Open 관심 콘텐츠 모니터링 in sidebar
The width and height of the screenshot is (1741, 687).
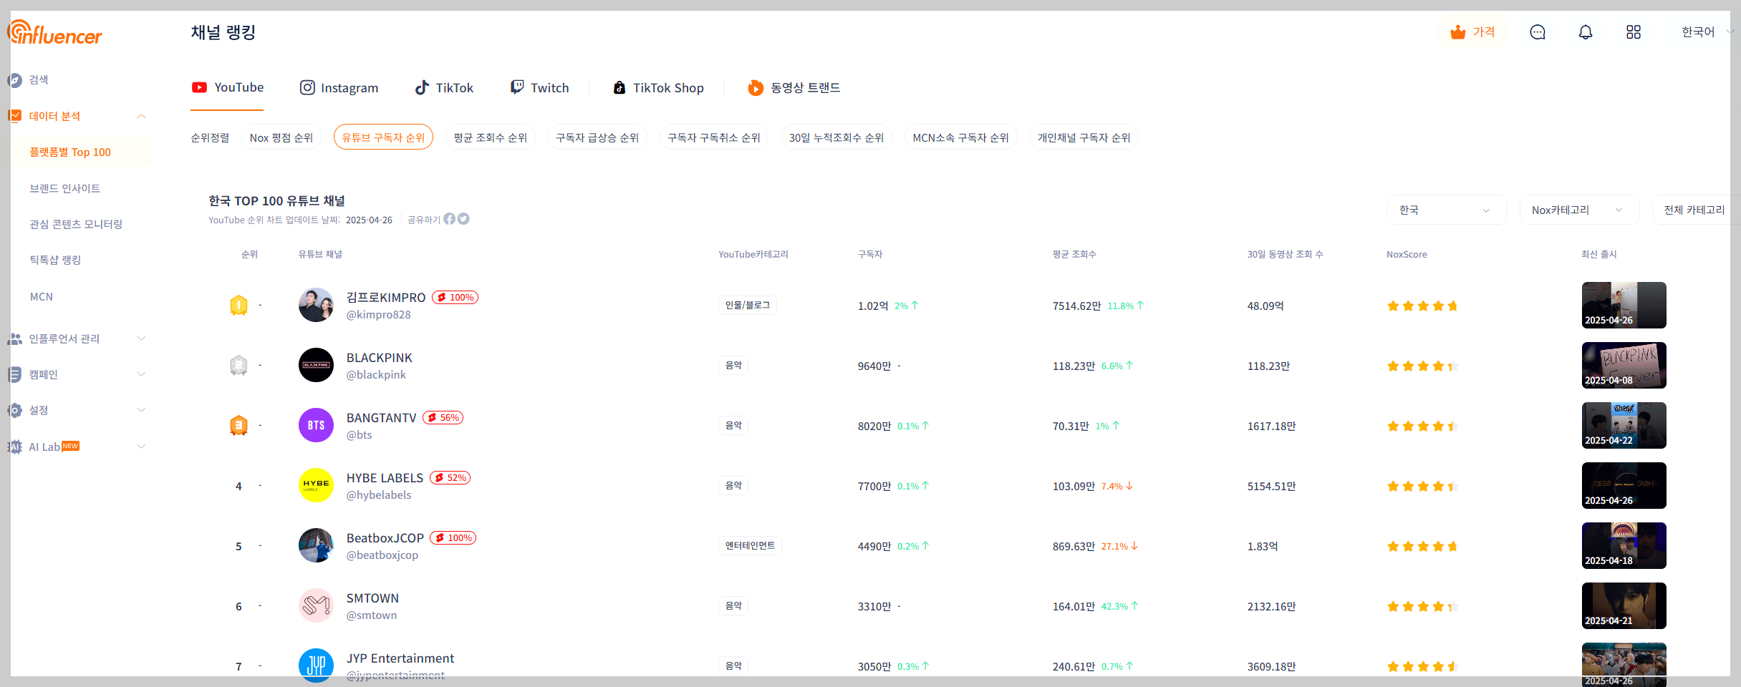coord(76,224)
